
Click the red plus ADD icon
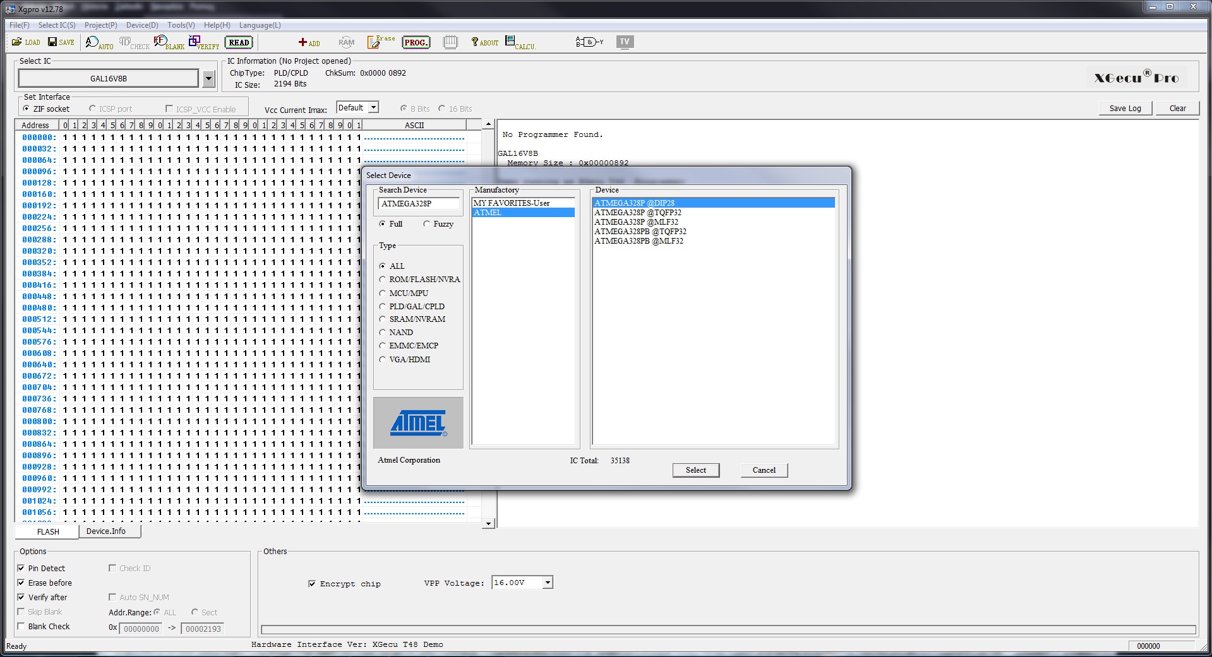point(309,42)
